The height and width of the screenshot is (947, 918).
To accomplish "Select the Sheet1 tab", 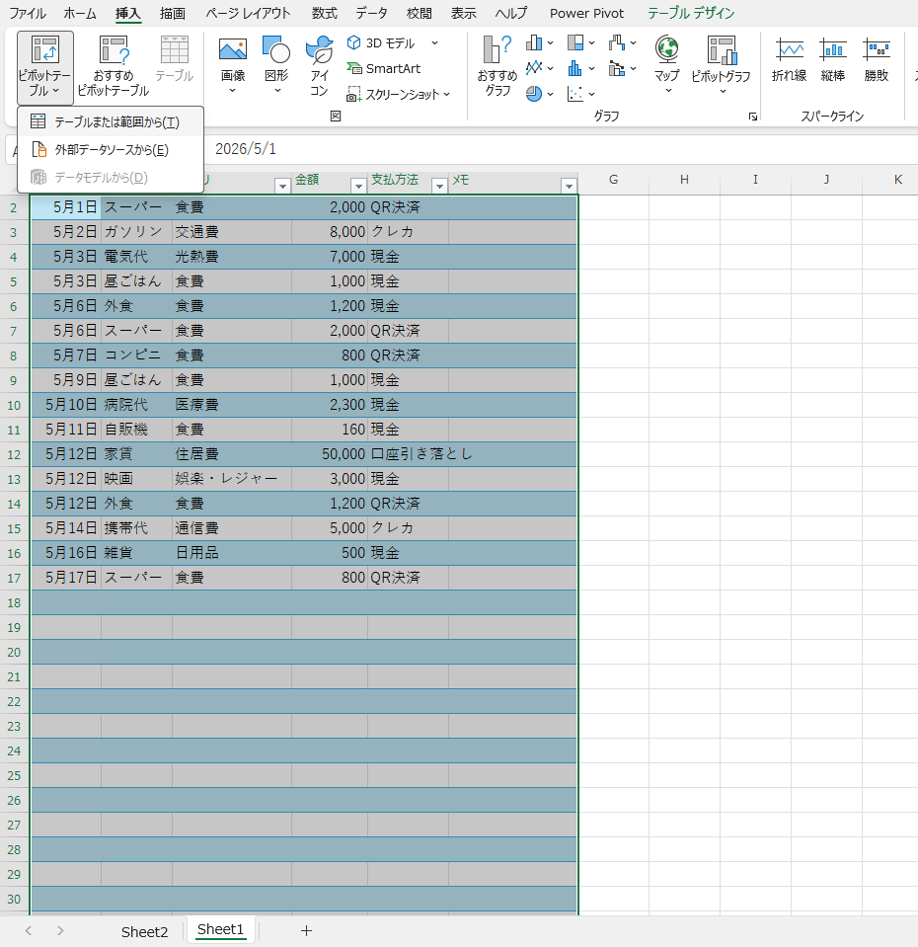I will [220, 929].
